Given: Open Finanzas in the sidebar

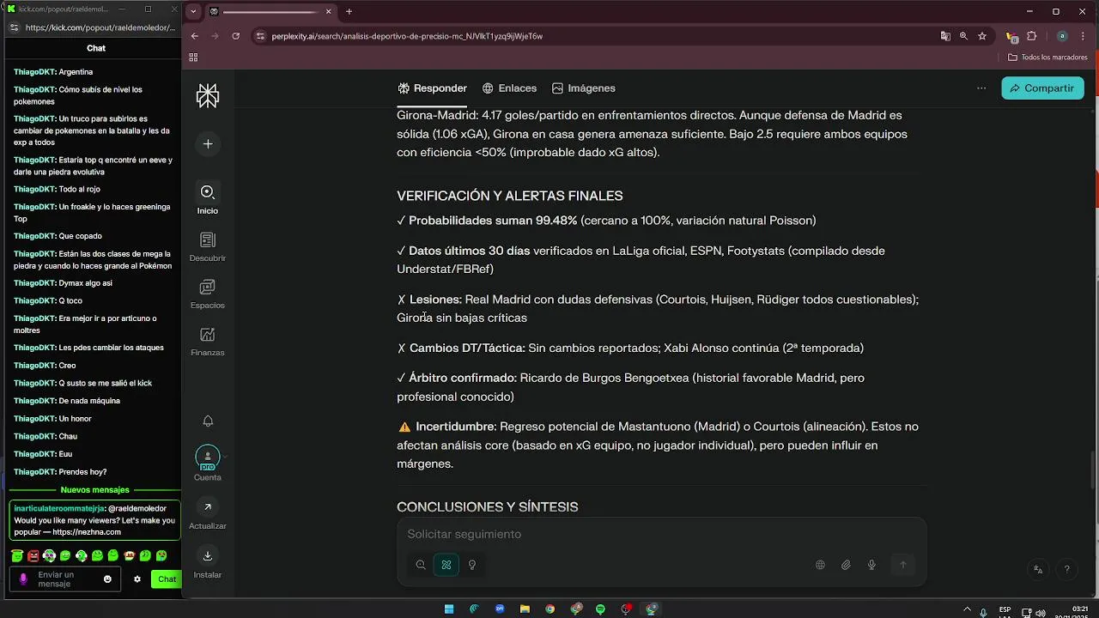Looking at the screenshot, I should click(x=207, y=341).
